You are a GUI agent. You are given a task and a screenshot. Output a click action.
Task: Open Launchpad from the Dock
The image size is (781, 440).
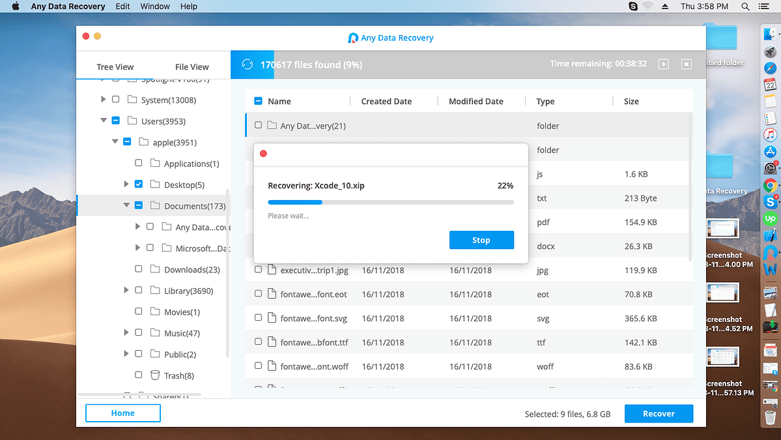pyautogui.click(x=770, y=51)
